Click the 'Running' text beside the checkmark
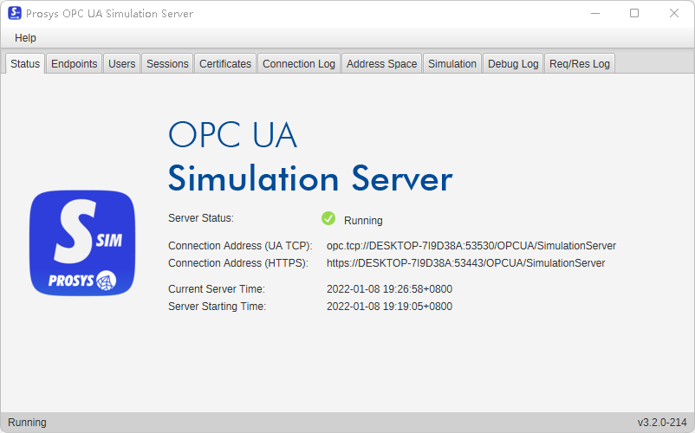The width and height of the screenshot is (695, 433). [363, 221]
